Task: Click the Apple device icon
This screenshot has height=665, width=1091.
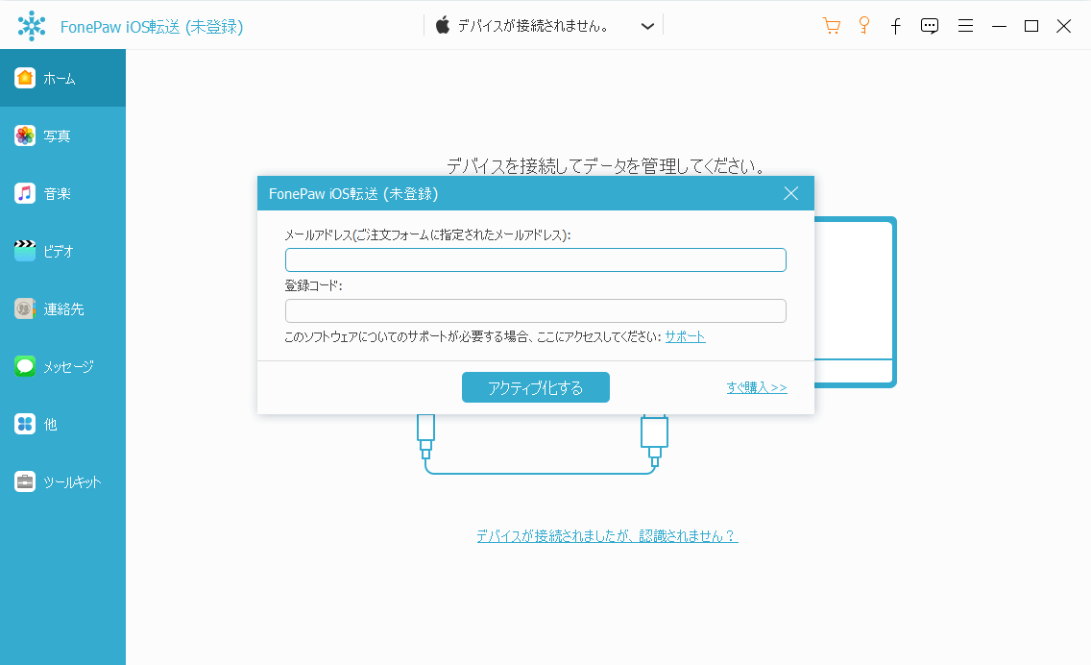Action: click(x=443, y=26)
